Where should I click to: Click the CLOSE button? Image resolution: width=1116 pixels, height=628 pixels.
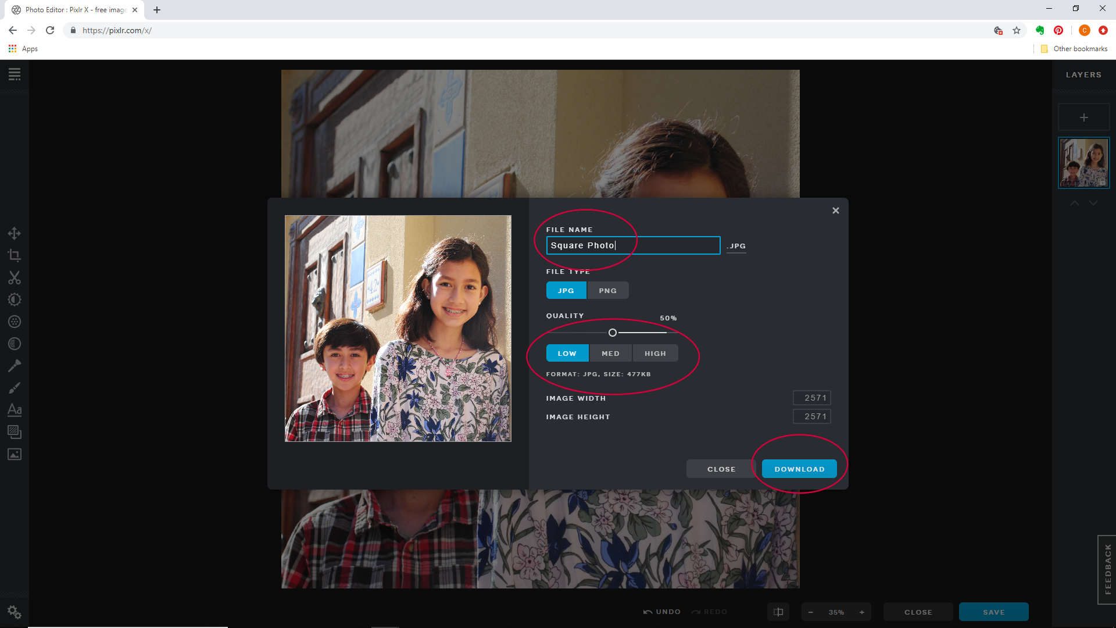pyautogui.click(x=722, y=469)
